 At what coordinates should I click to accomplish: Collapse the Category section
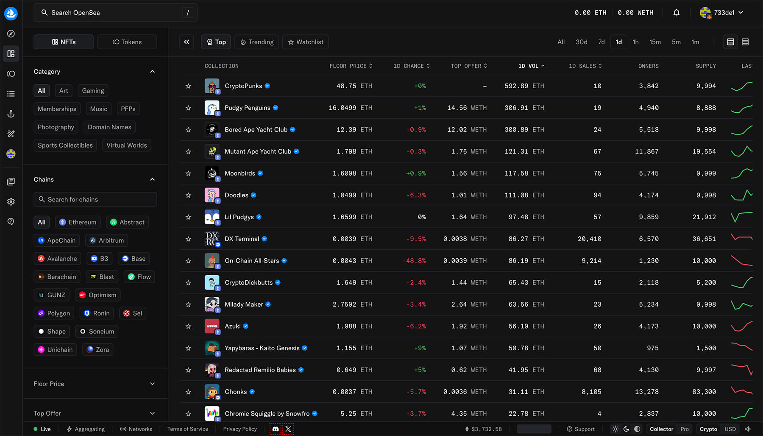(x=152, y=72)
